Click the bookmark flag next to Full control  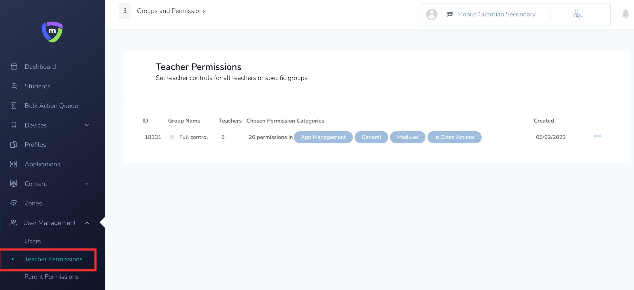[172, 137]
